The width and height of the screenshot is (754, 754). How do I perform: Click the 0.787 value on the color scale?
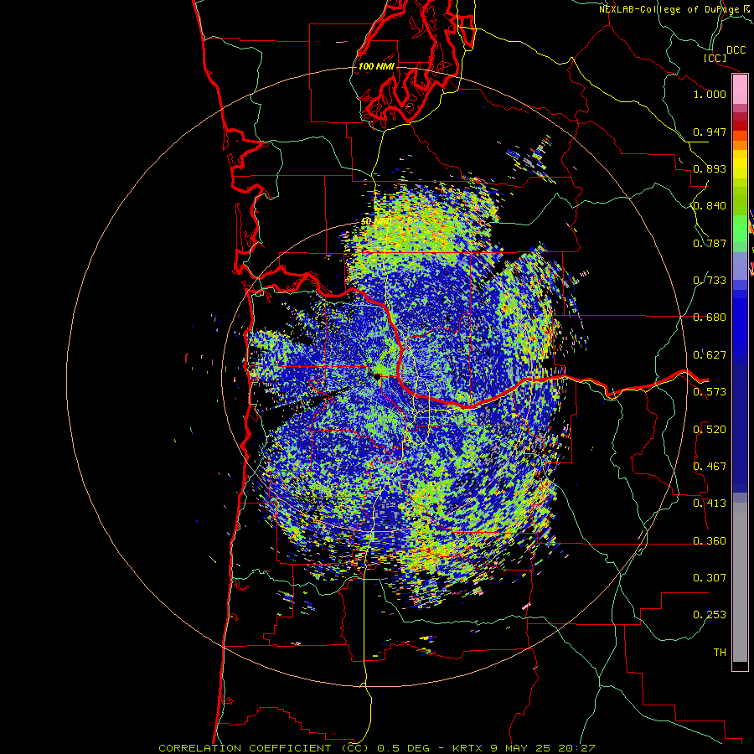(x=710, y=243)
